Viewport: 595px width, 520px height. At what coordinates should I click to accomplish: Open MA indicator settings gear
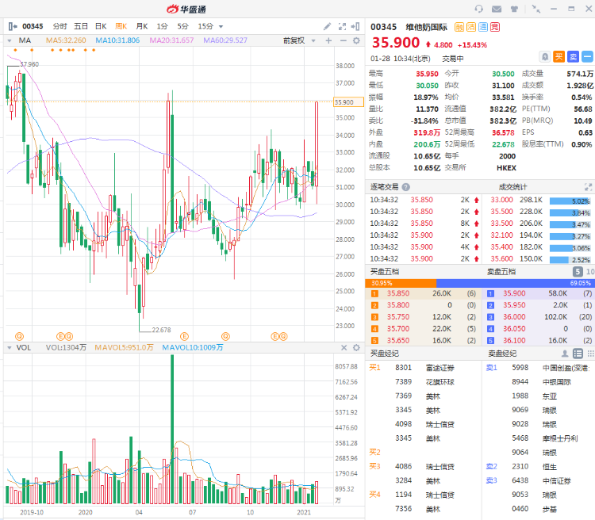coord(356,40)
